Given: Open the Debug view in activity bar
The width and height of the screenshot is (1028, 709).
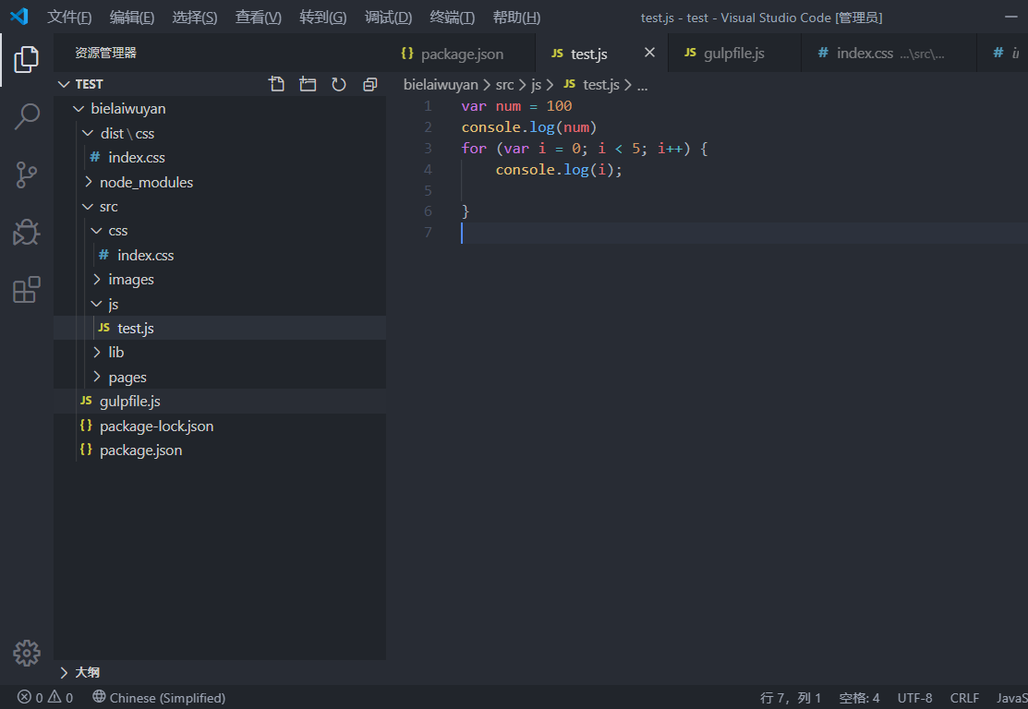Looking at the screenshot, I should click(x=26, y=232).
